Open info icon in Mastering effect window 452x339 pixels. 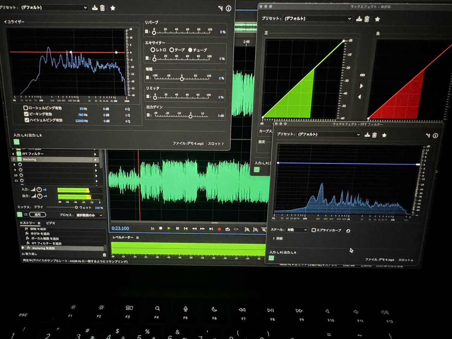coord(228,8)
